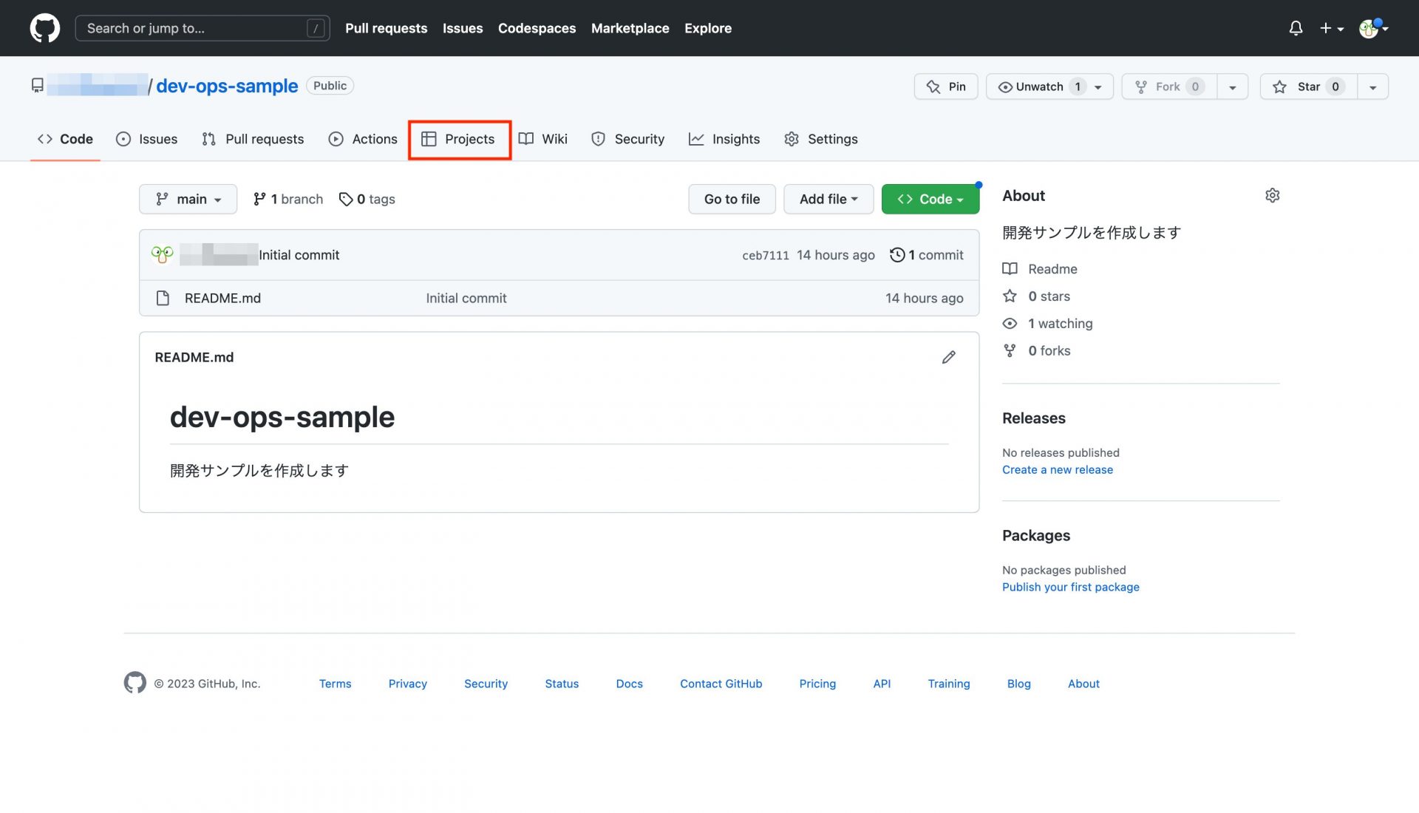Open the Star lists dropdown arrow

[x=1372, y=86]
